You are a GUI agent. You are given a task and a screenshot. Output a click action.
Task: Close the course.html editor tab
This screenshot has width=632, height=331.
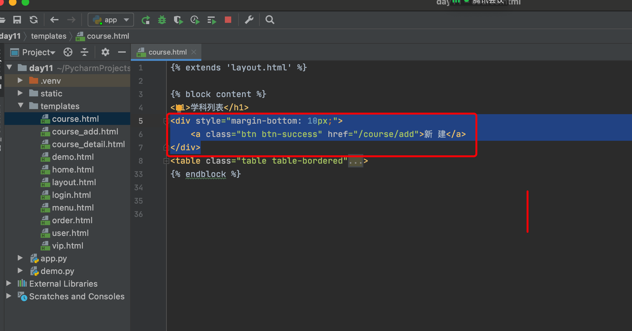click(x=194, y=52)
